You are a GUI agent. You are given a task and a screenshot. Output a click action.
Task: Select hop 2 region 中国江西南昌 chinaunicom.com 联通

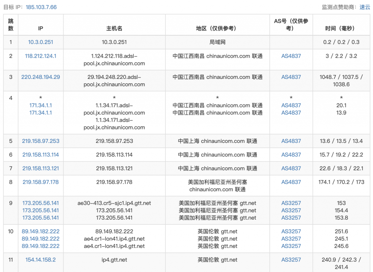[x=217, y=56]
